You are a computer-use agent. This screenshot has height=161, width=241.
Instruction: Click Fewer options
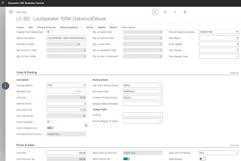pyautogui.click(x=128, y=27)
